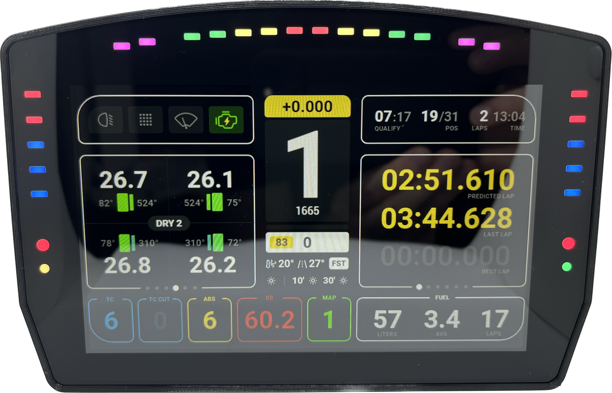Image resolution: width=612 pixels, height=393 pixels.
Task: Select the highlighted page dot under lap times
Action: click(419, 287)
